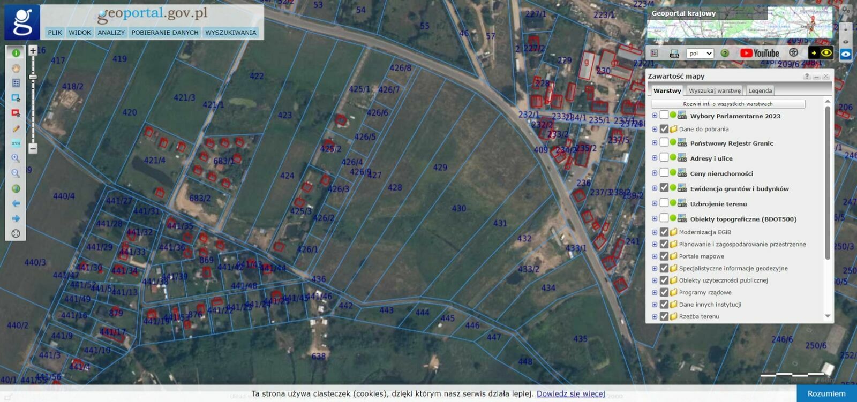Switch to the Legenda tab
Image resolution: width=857 pixels, height=402 pixels.
point(760,91)
